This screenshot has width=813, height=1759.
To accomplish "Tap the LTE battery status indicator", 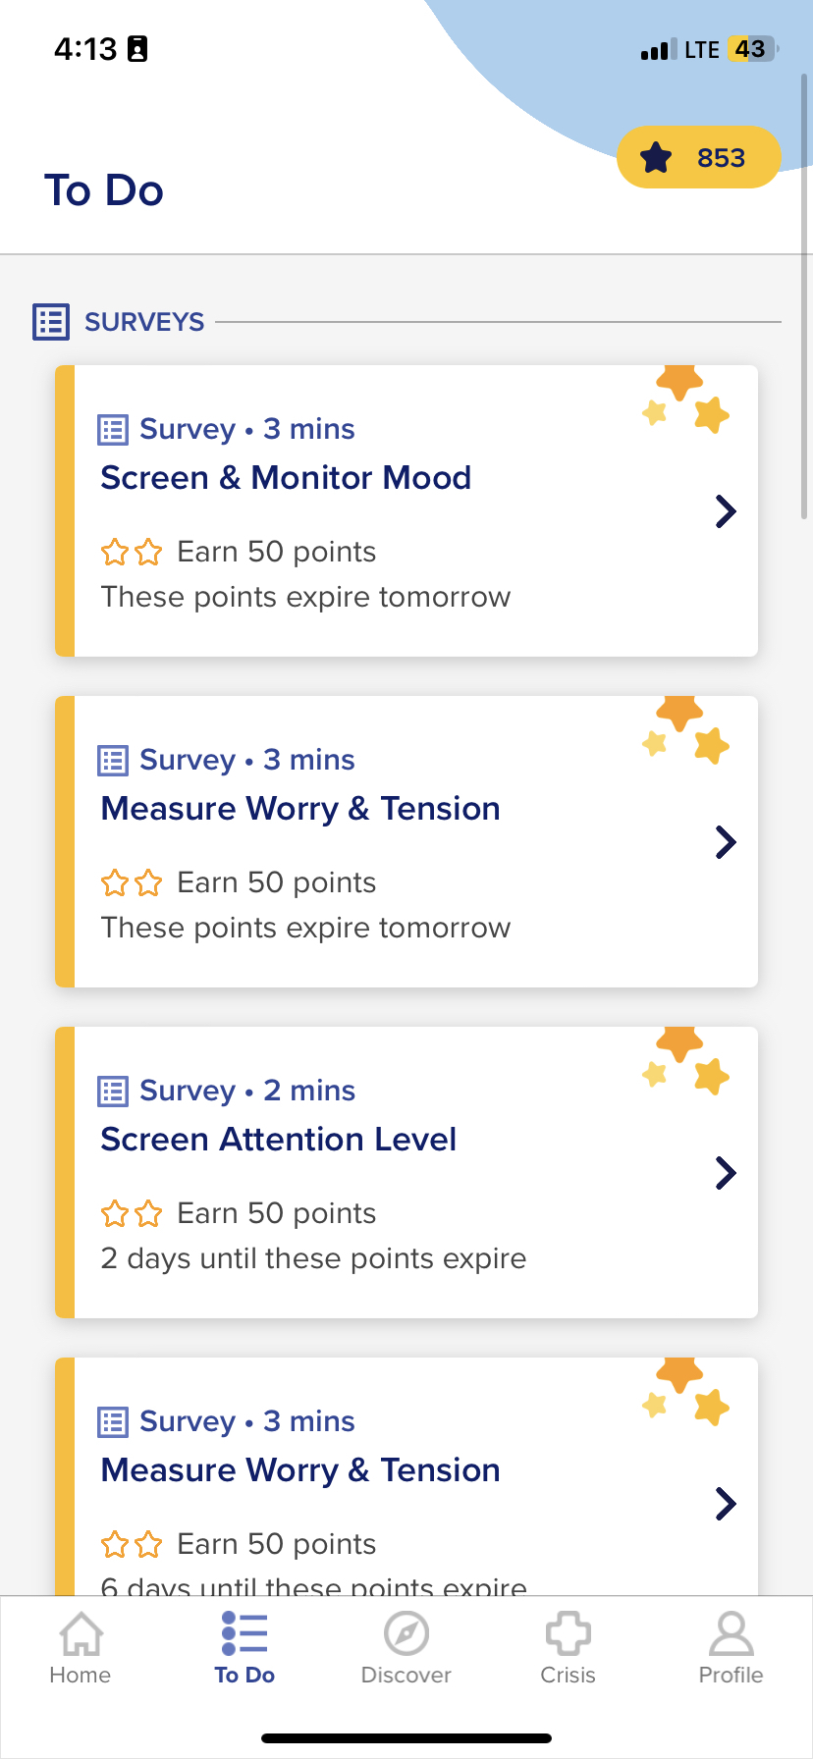I will point(751,49).
